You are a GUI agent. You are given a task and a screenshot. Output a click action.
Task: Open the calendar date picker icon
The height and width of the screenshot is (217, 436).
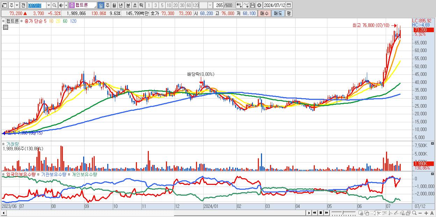(x=289, y=5)
